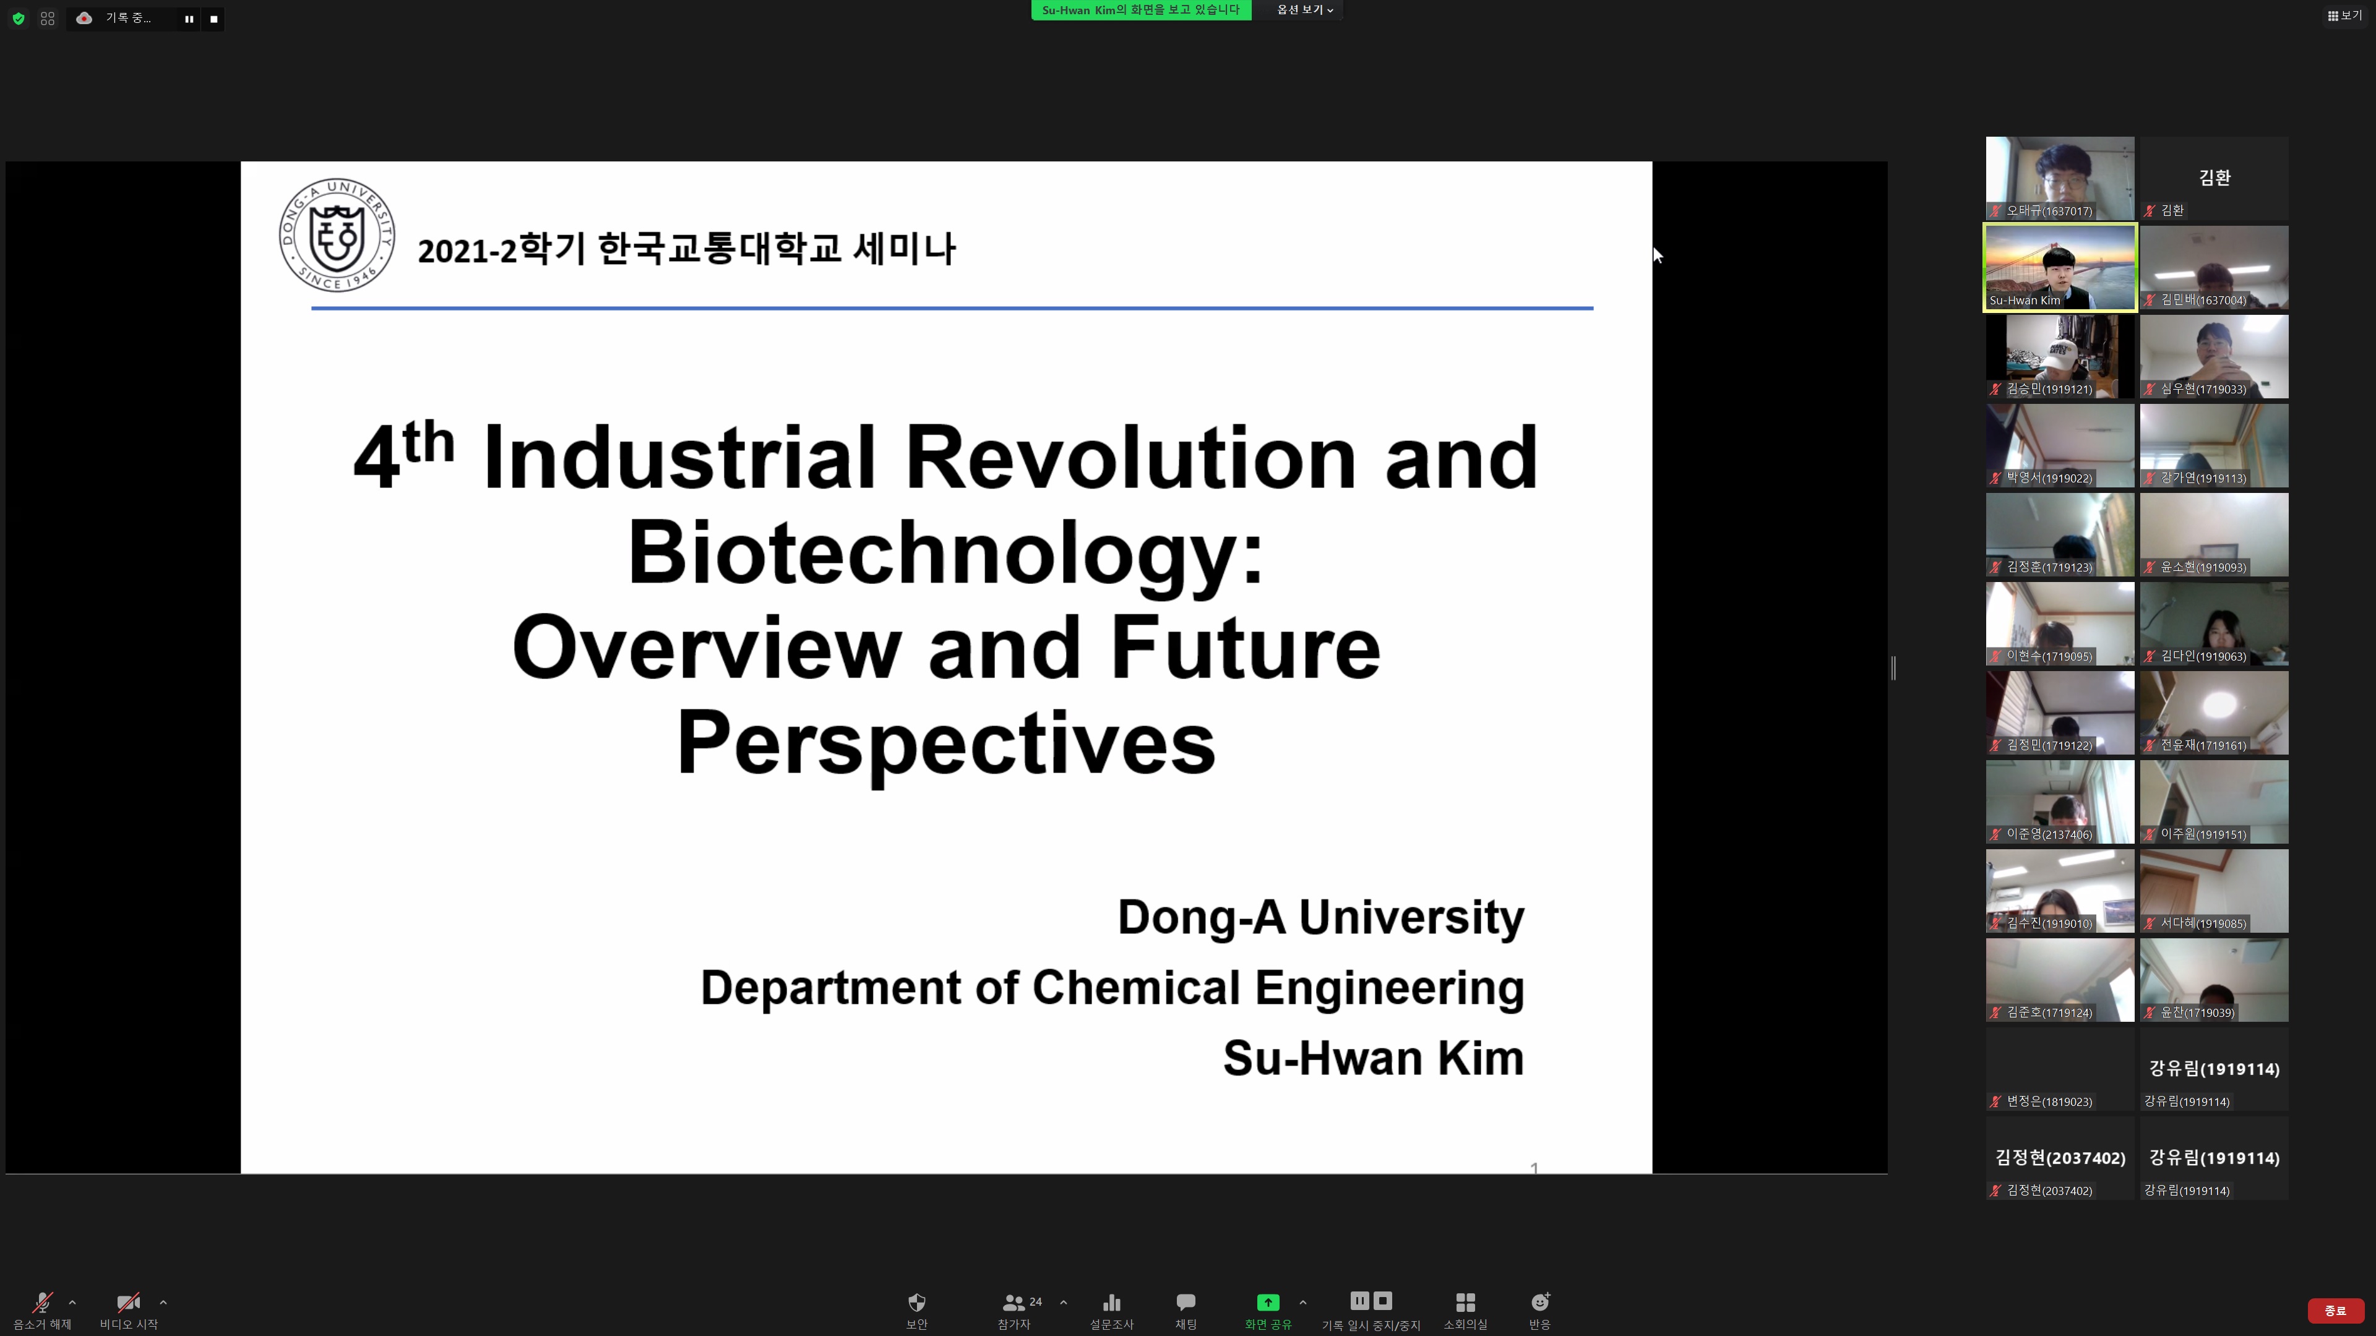Select 이준영(2137406) video thumbnail
This screenshot has height=1336, width=2376.
point(2060,802)
